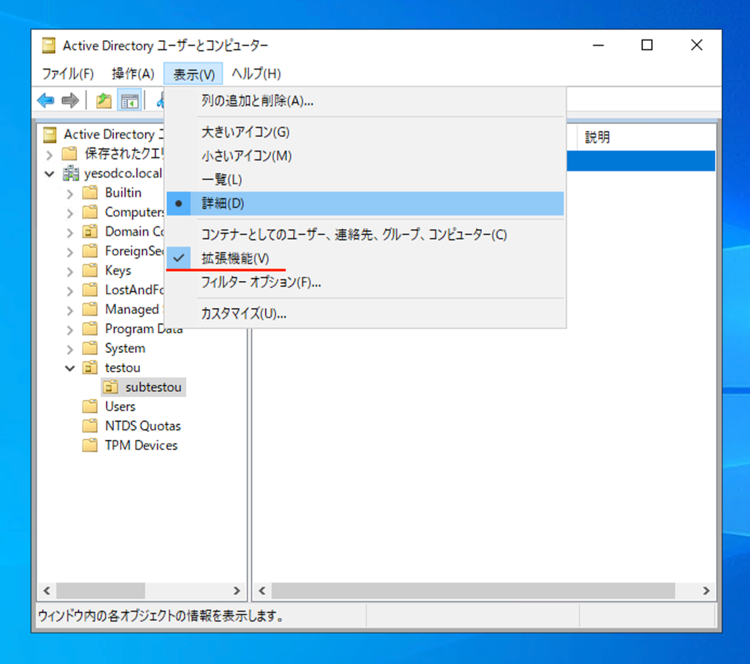Click the Forward arrow toolbar icon
Screen dimensions: 750x664
click(x=70, y=100)
